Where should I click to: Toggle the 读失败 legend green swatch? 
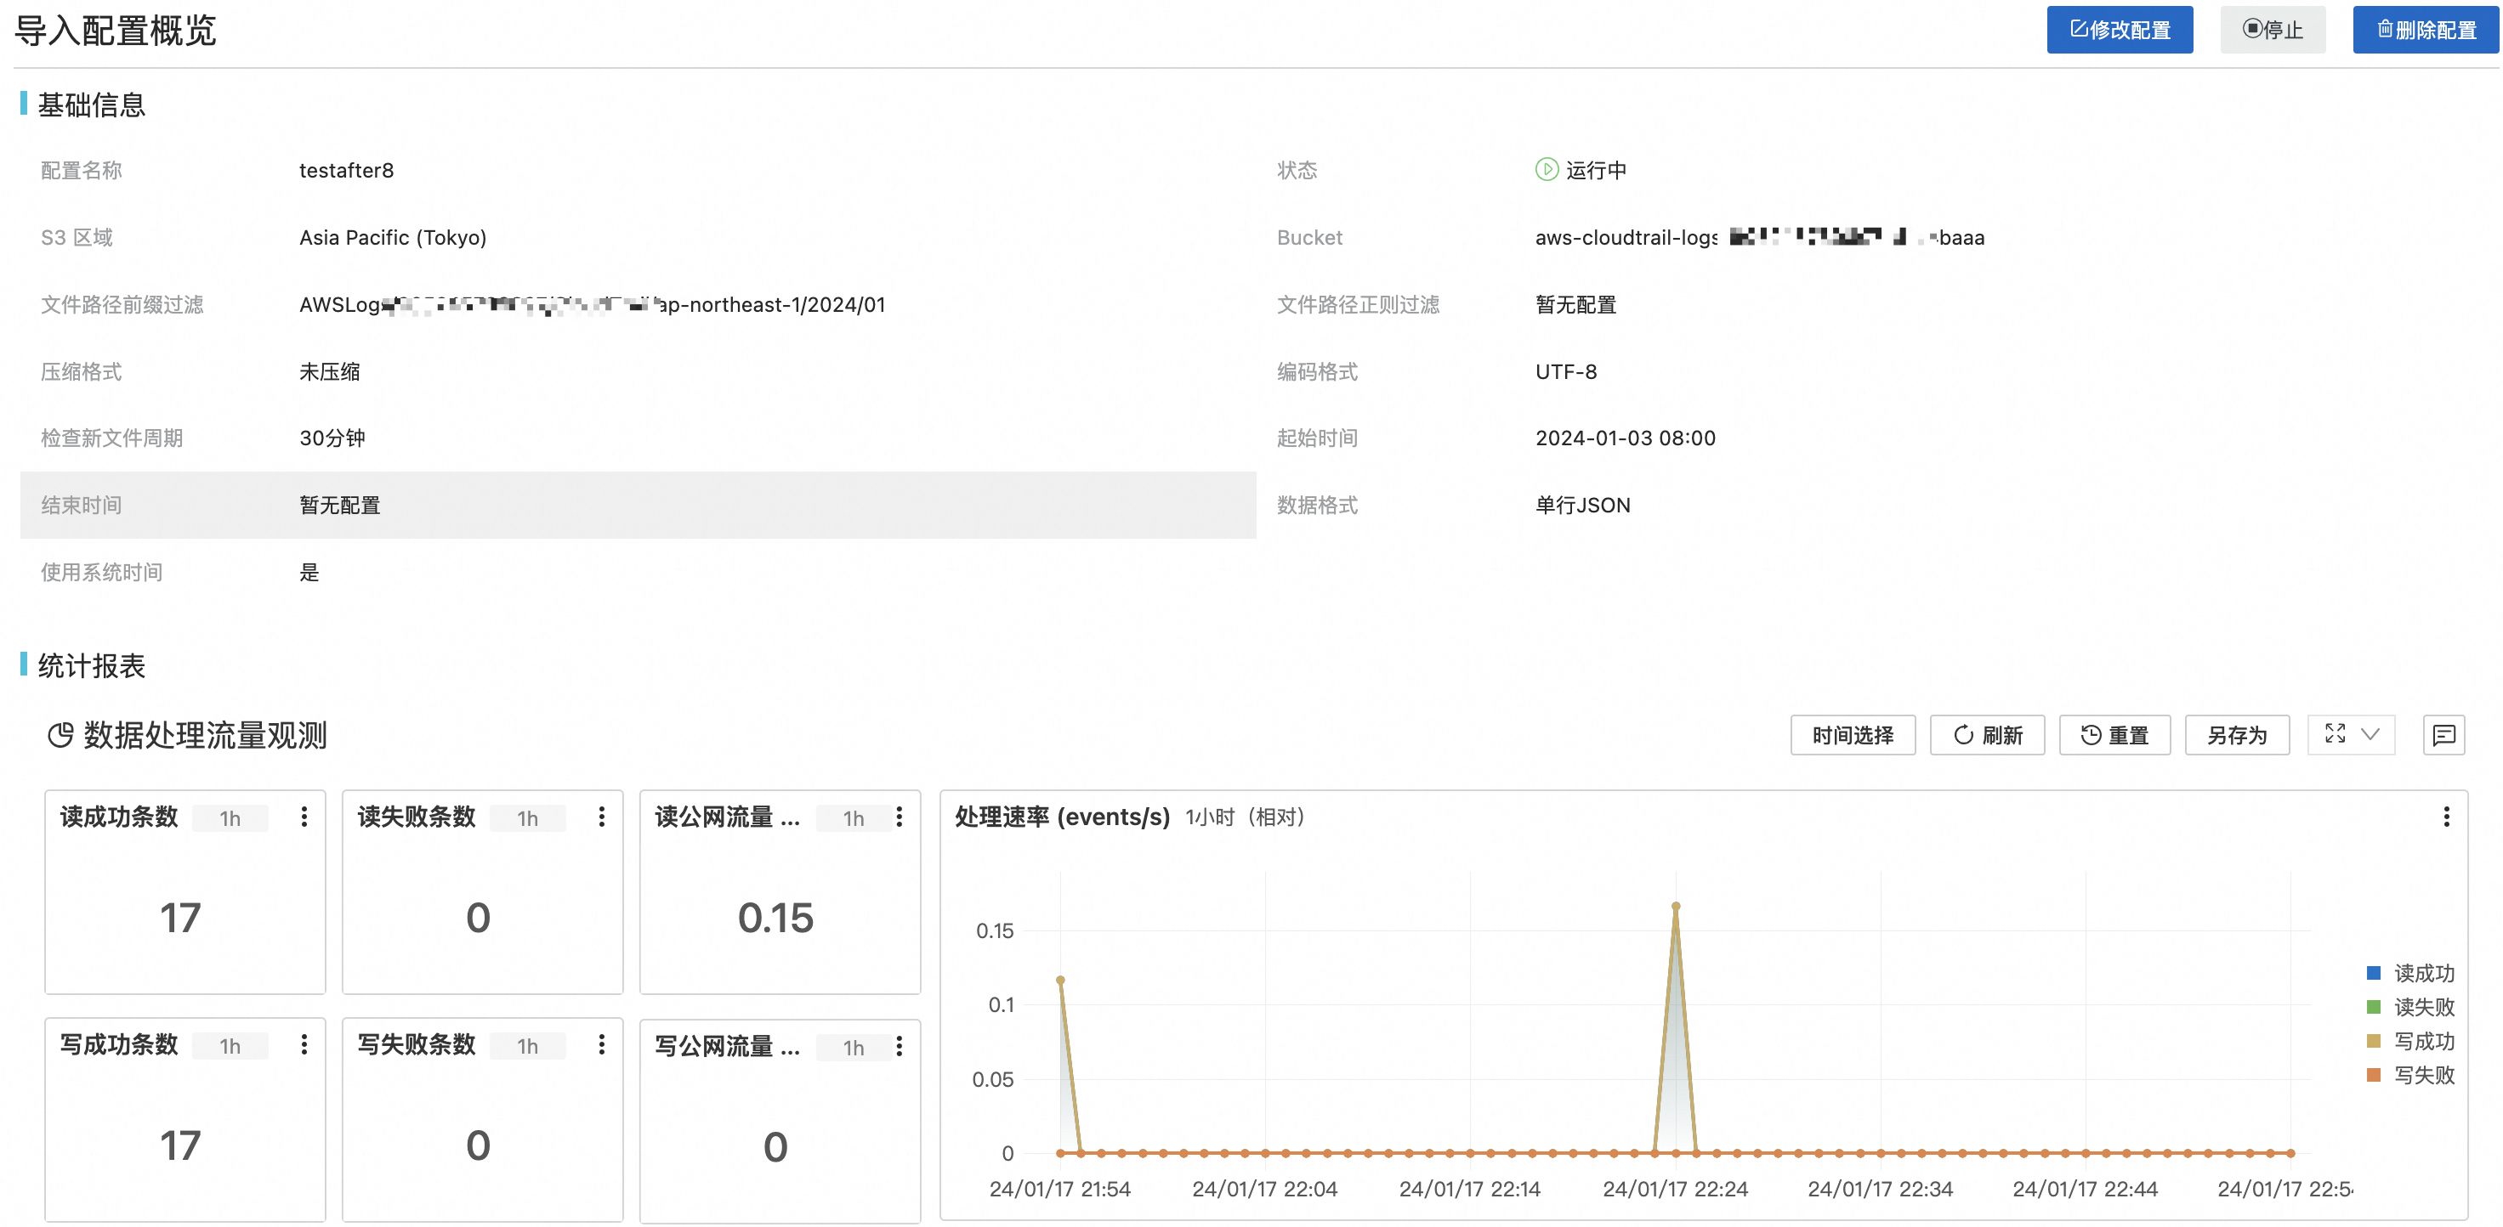pos(2374,1007)
